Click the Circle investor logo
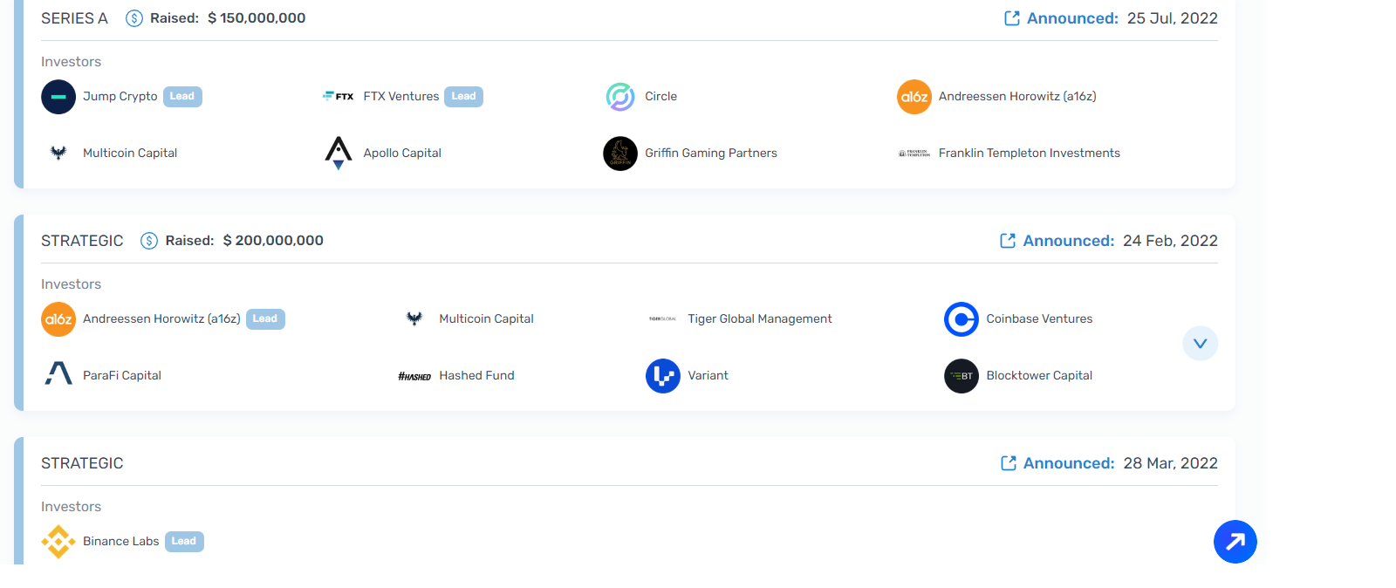 [x=620, y=97]
